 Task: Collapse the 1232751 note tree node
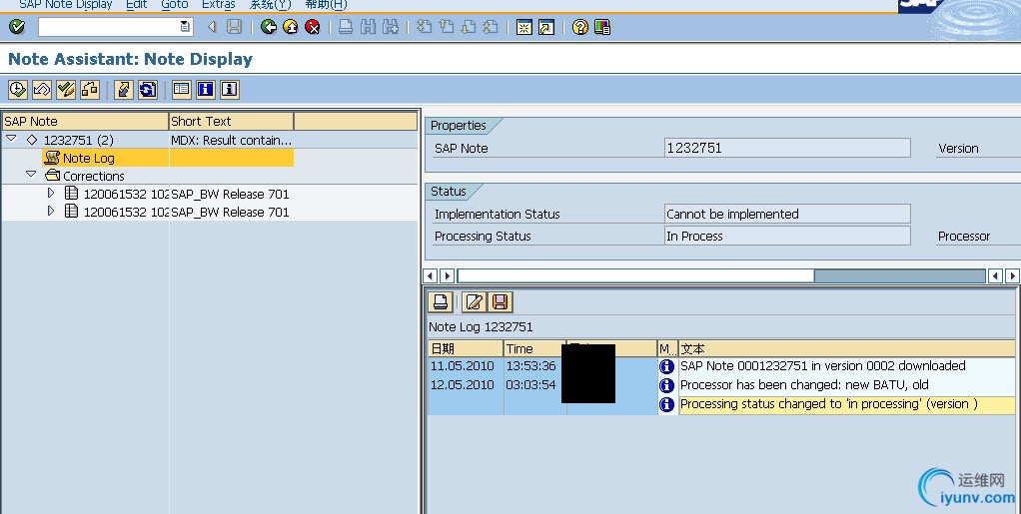click(11, 140)
